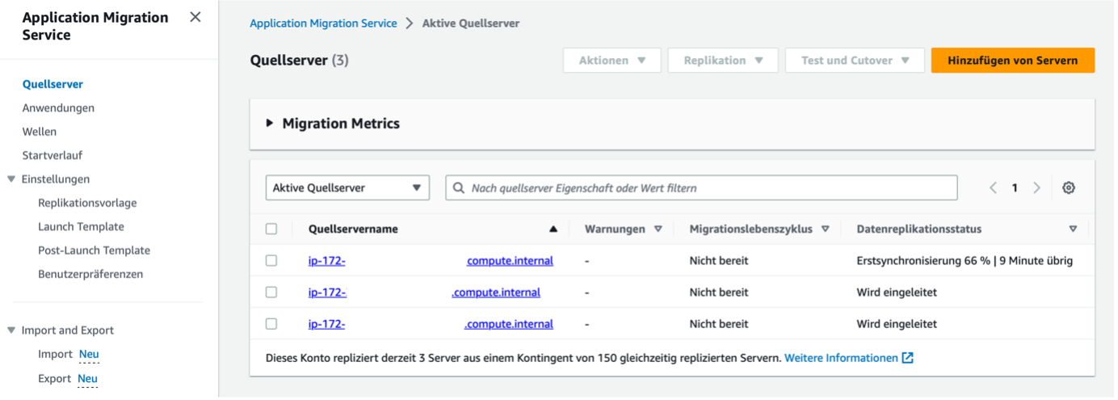Image resolution: width=1118 pixels, height=400 pixels.
Task: Click Aktive Quellserver breadcrumb text
Action: pyautogui.click(x=471, y=23)
